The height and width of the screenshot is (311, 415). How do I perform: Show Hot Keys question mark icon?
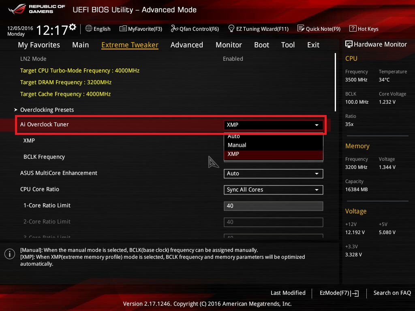pyautogui.click(x=353, y=28)
